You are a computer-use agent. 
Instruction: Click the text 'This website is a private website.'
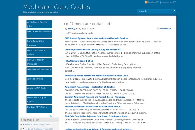(x=41, y=12)
